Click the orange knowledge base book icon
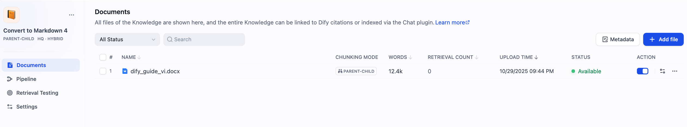Viewport: 687px width, 127px height. tap(11, 15)
